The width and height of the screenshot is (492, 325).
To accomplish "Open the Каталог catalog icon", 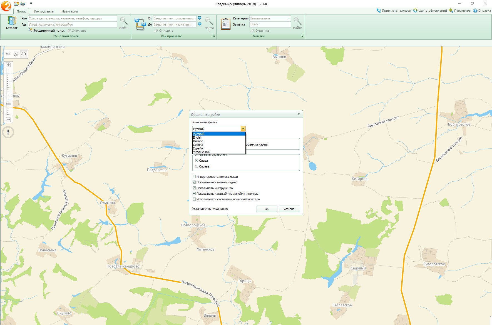I will click(x=12, y=22).
